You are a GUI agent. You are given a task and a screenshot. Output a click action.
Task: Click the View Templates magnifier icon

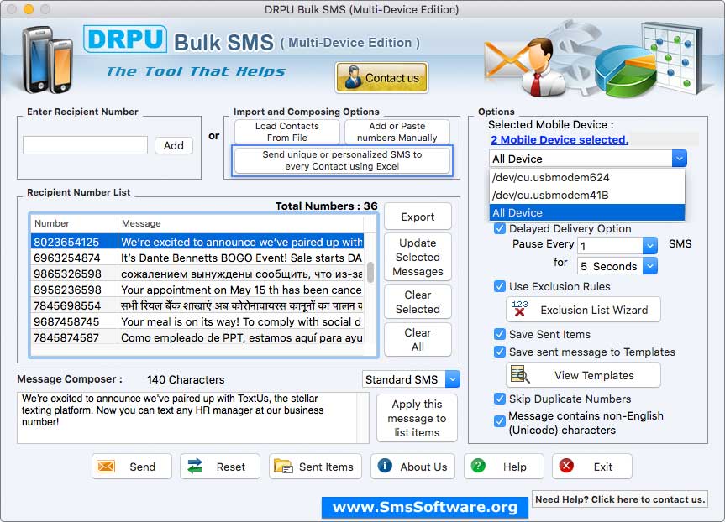(520, 374)
